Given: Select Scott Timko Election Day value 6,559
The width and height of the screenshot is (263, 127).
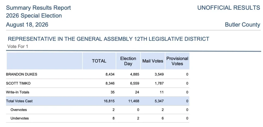Looking at the screenshot, I should click(135, 83).
